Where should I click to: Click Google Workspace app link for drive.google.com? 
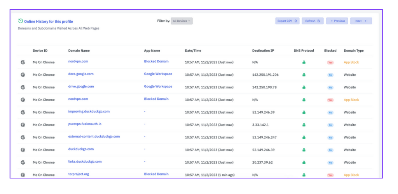[158, 87]
